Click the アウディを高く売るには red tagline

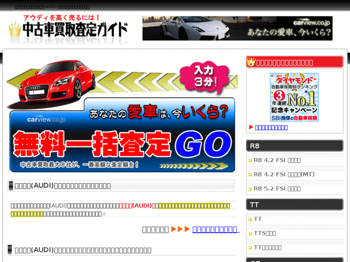click(62, 18)
